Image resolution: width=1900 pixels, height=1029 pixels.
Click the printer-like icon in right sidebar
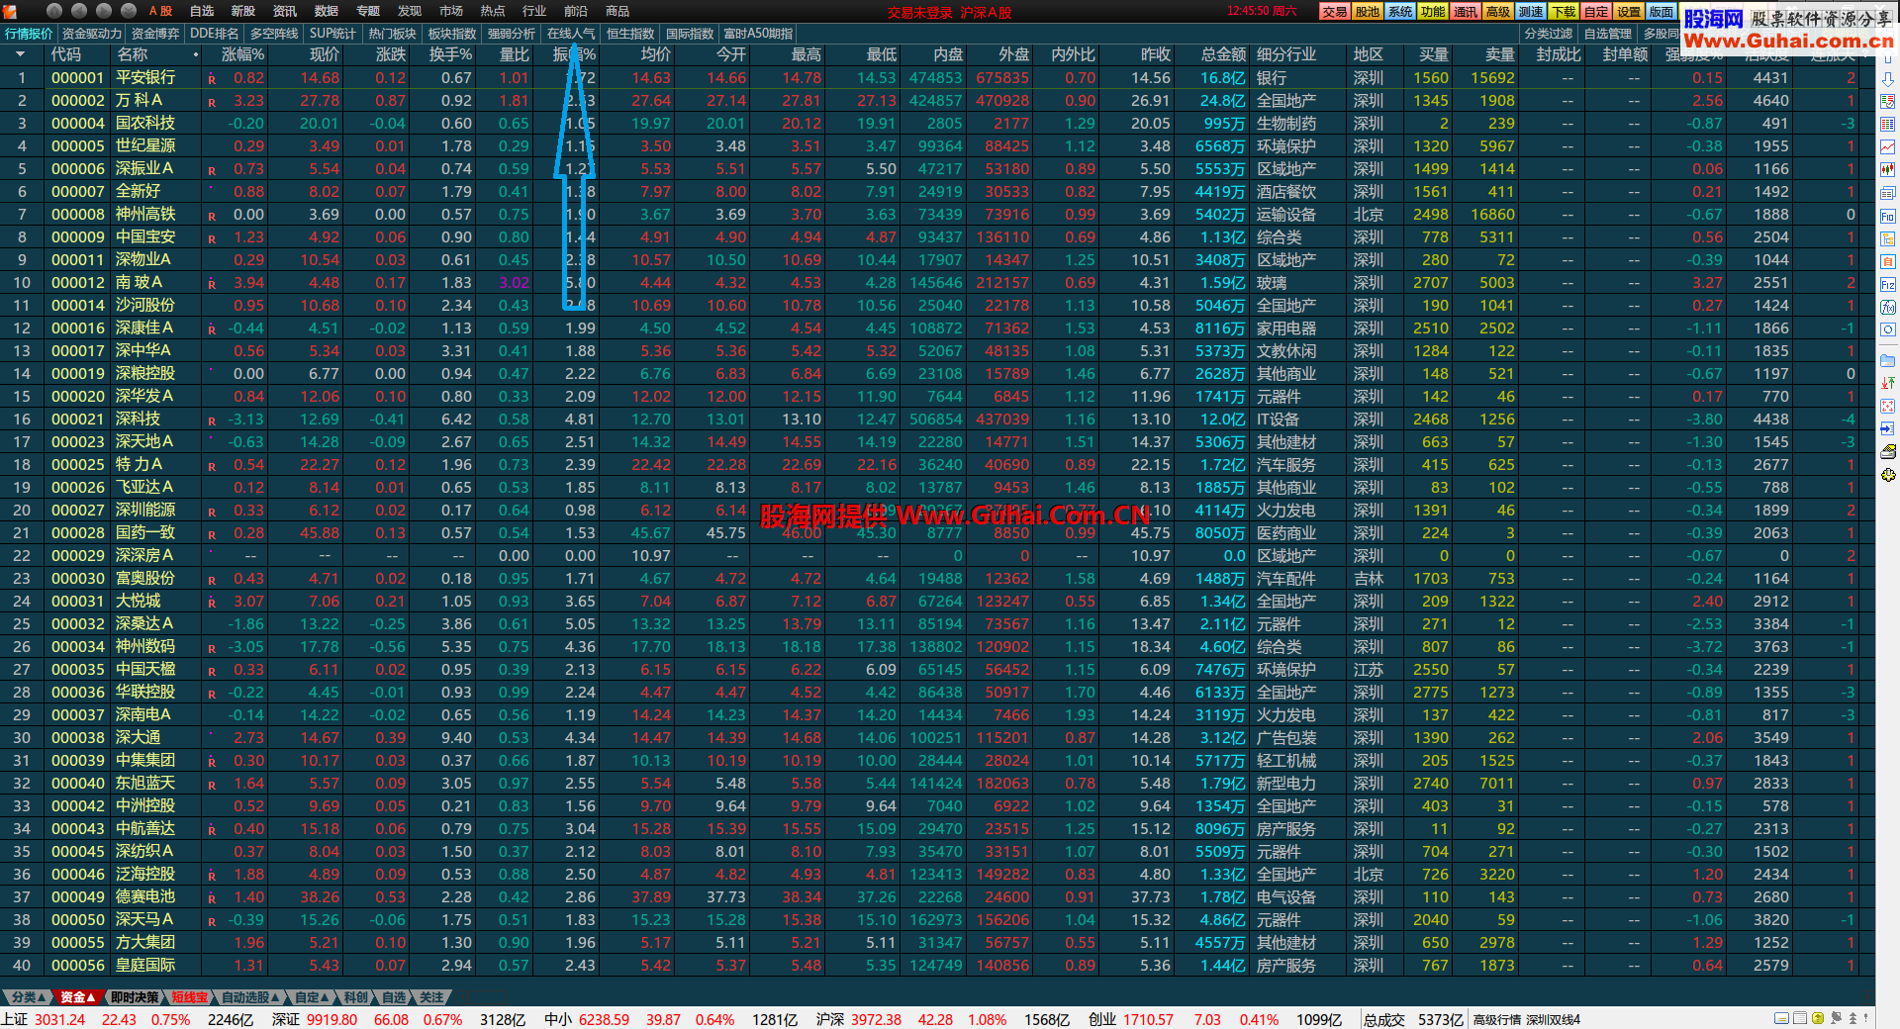click(x=1887, y=452)
